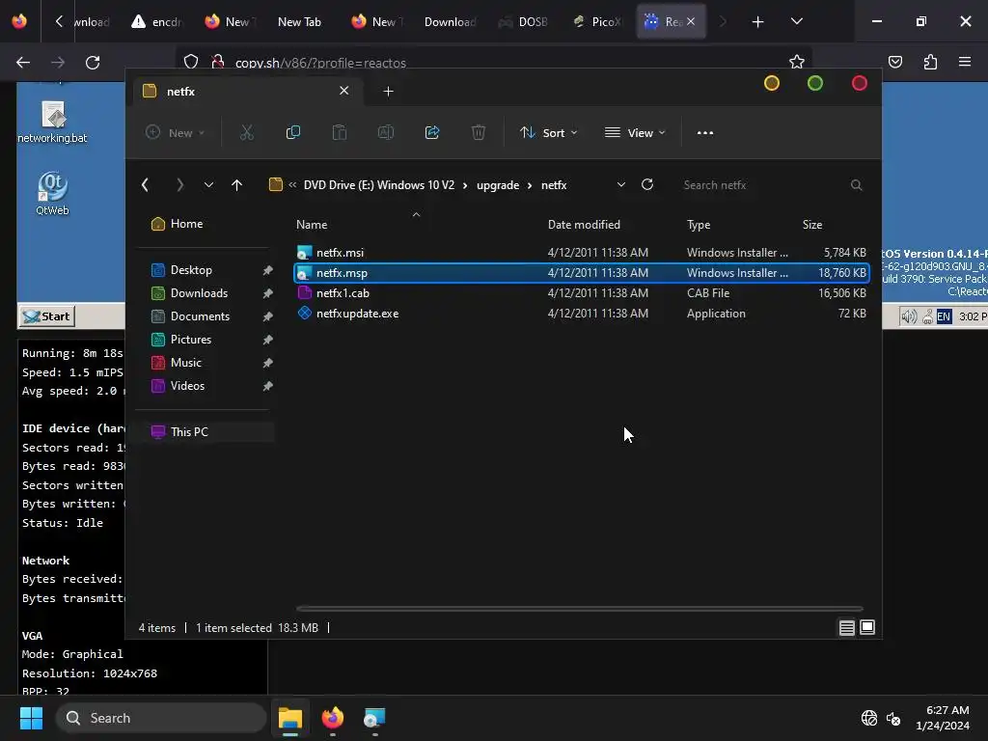988x741 pixels.
Task: Refresh the netfx folder view
Action: tap(647, 184)
